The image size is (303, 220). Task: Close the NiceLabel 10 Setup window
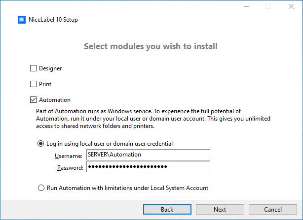click(x=291, y=7)
